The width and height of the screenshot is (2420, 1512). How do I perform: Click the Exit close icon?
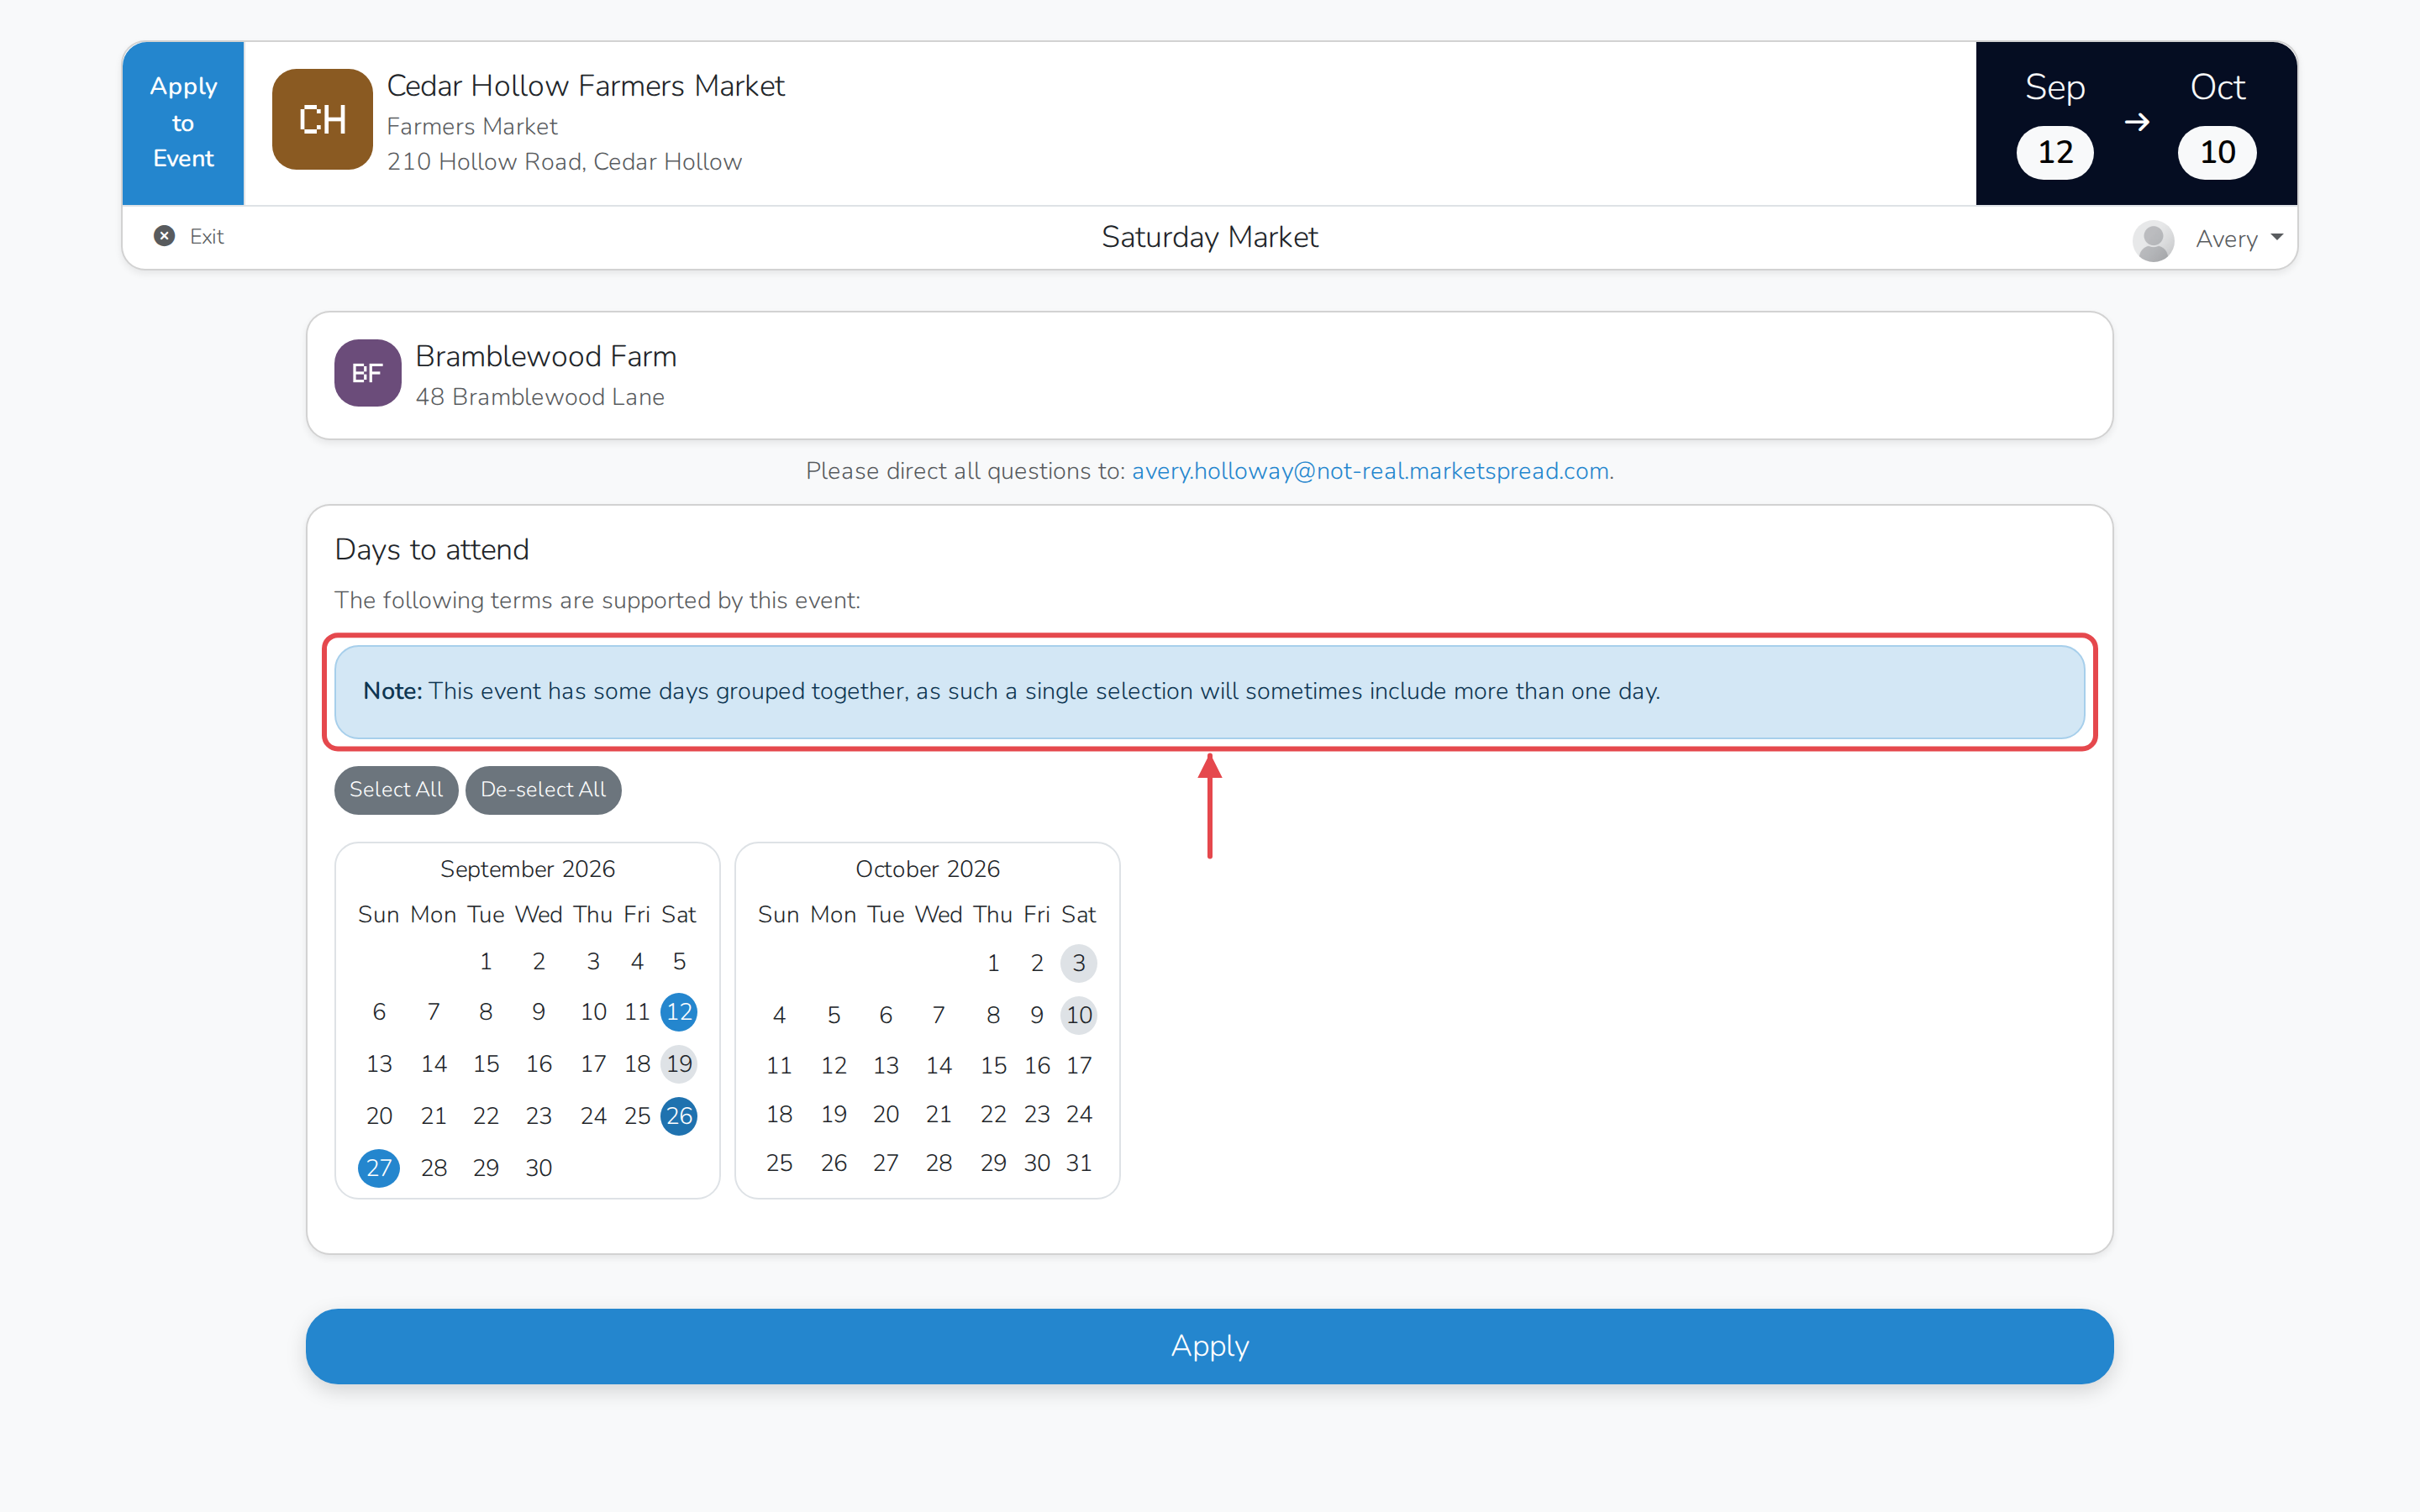point(164,236)
